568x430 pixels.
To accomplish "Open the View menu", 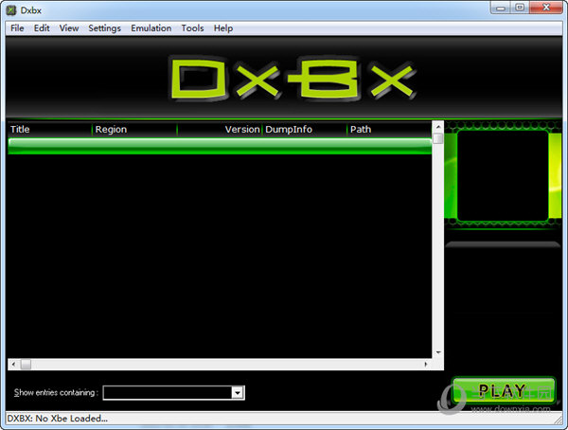I will [69, 28].
